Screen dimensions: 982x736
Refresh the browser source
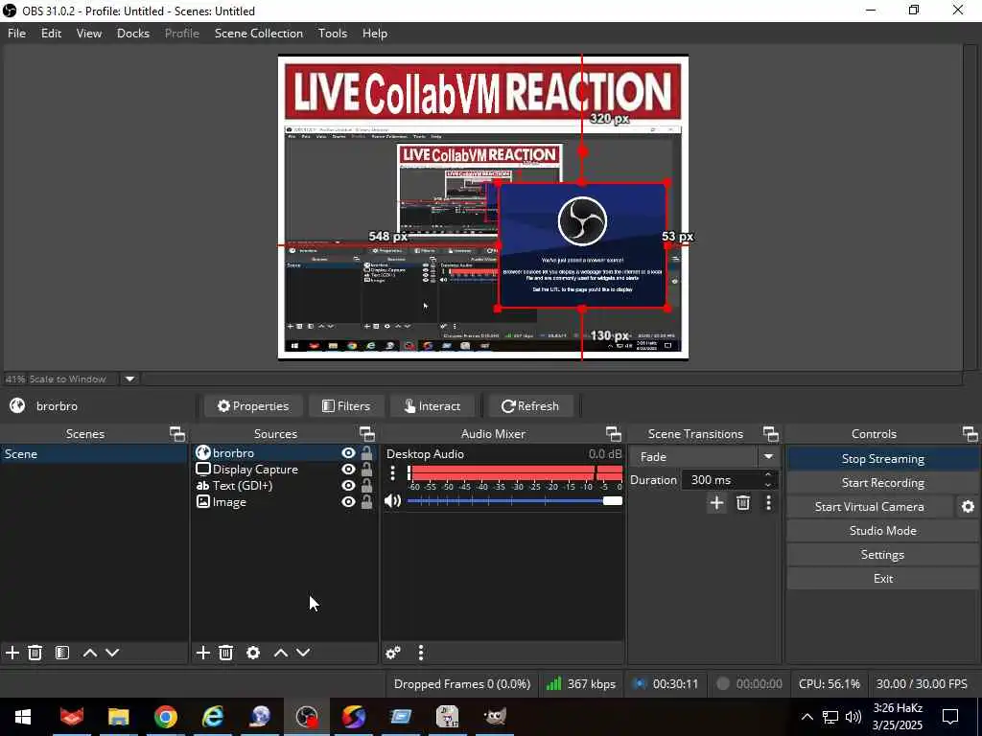(x=530, y=406)
